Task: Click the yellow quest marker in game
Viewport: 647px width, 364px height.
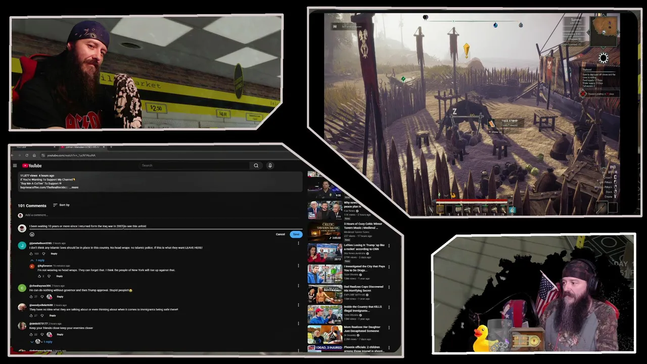Action: [466, 50]
